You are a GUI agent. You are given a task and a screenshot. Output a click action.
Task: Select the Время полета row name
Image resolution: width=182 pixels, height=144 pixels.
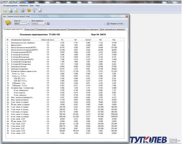16,45
